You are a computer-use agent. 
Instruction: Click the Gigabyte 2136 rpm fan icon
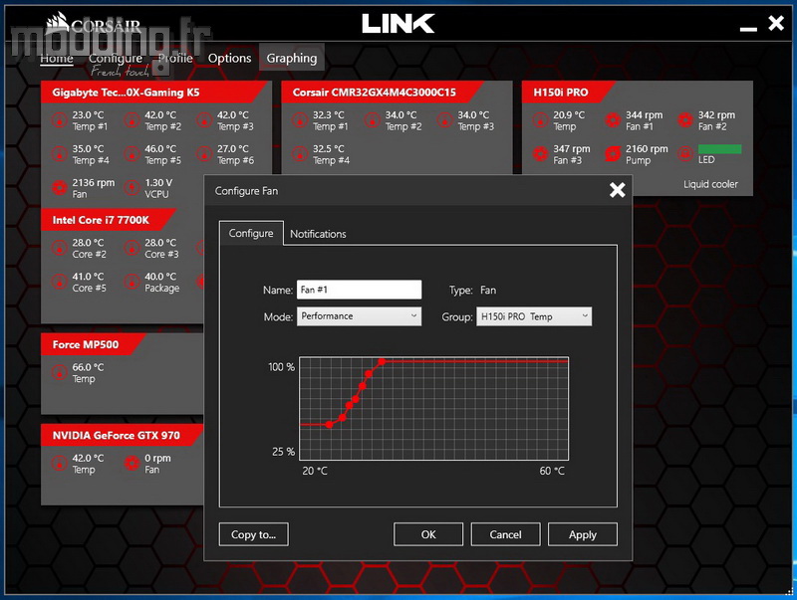click(60, 188)
